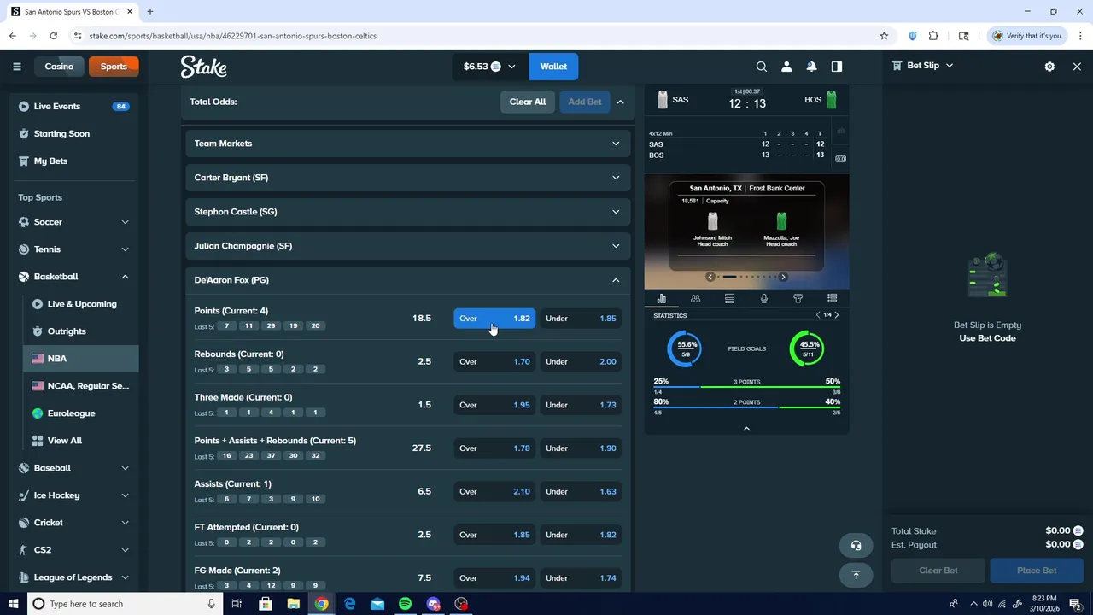Viewport: 1093px width, 615px height.
Task: Expand Carter Bryant (SF) markets
Action: click(408, 178)
